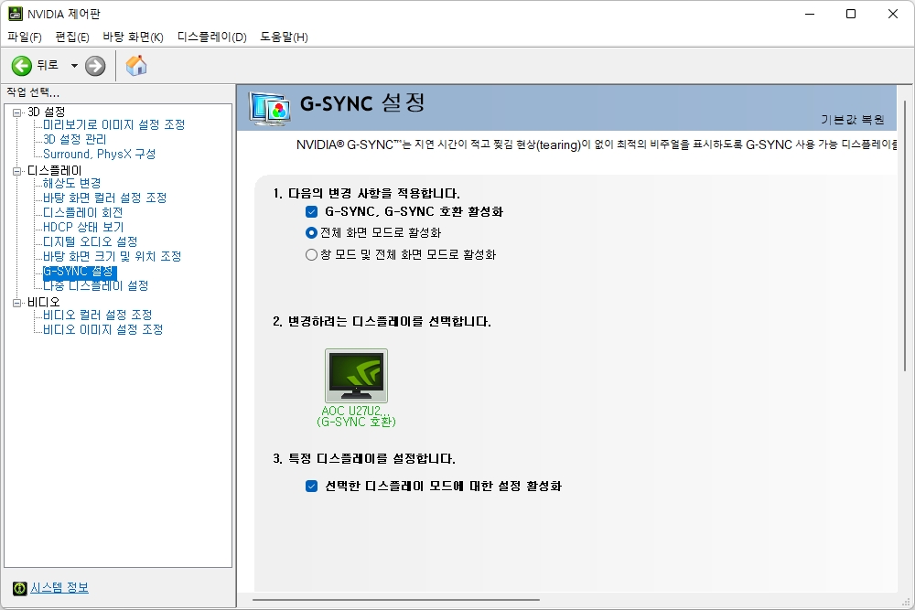Click the vertical scrollbar of settings pane
This screenshot has width=915, height=610.
pos(905,236)
